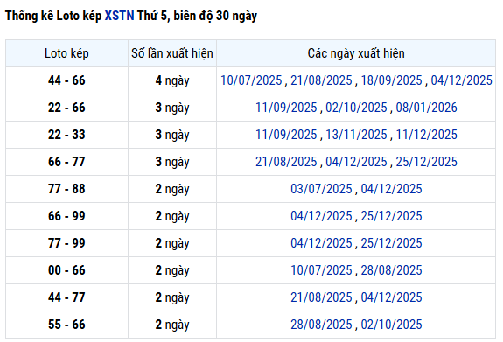Open date 04/12/2025 in the 44 - 77 row
The image size is (503, 342).
click(391, 297)
